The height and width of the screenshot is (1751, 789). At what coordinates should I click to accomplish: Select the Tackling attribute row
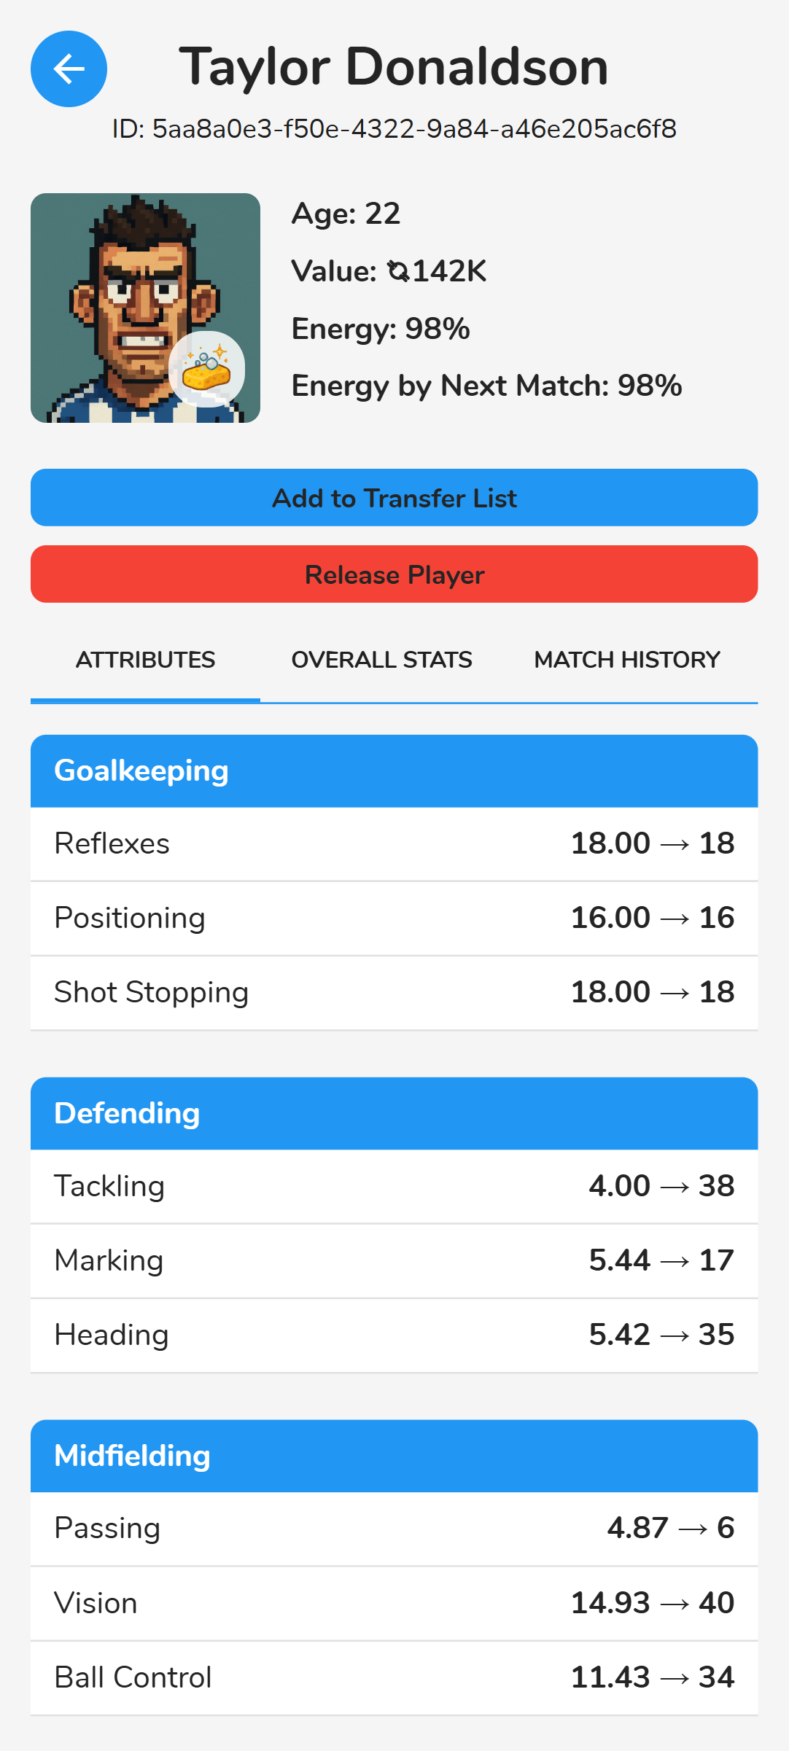pyautogui.click(x=394, y=1187)
